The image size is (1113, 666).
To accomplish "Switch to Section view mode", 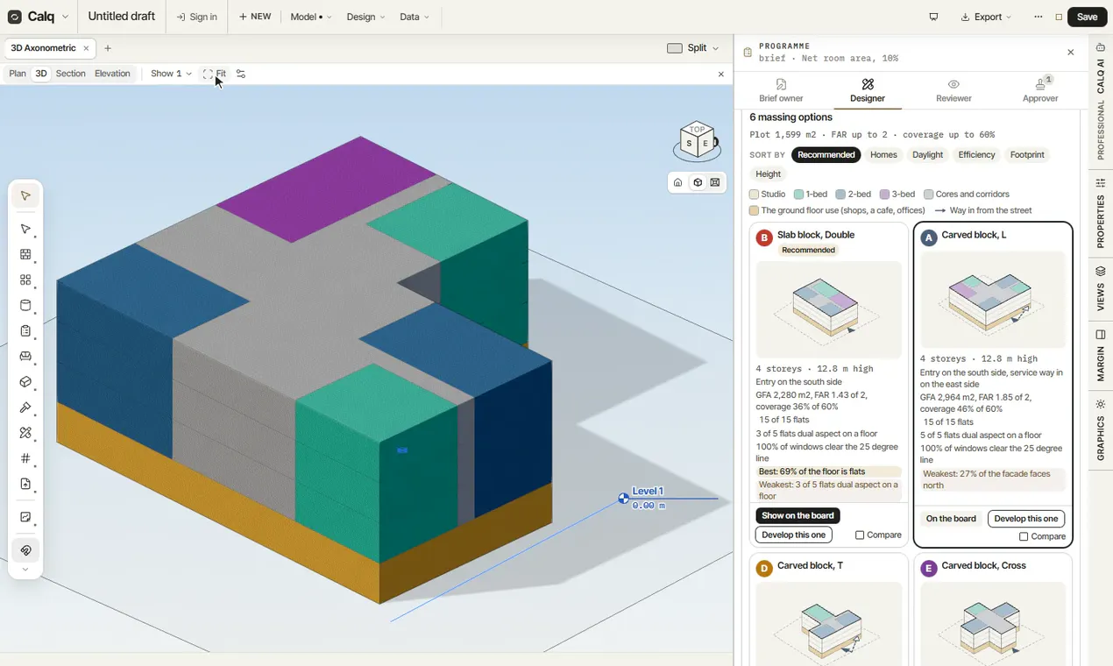I will coord(71,74).
